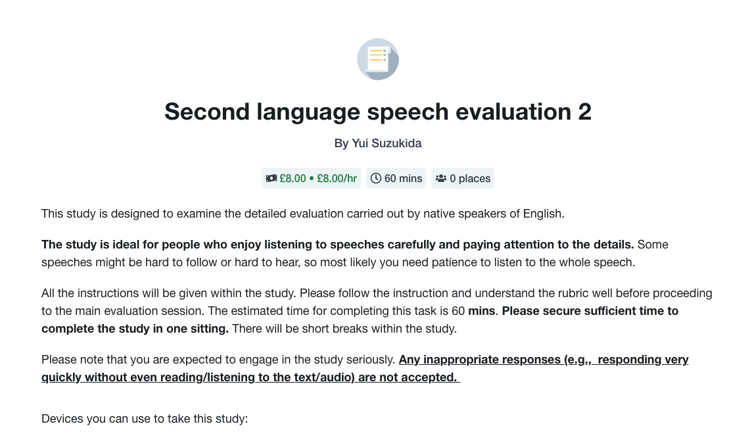Select the £8.00/hr hourly rate text
The image size is (752, 447).
click(x=337, y=178)
